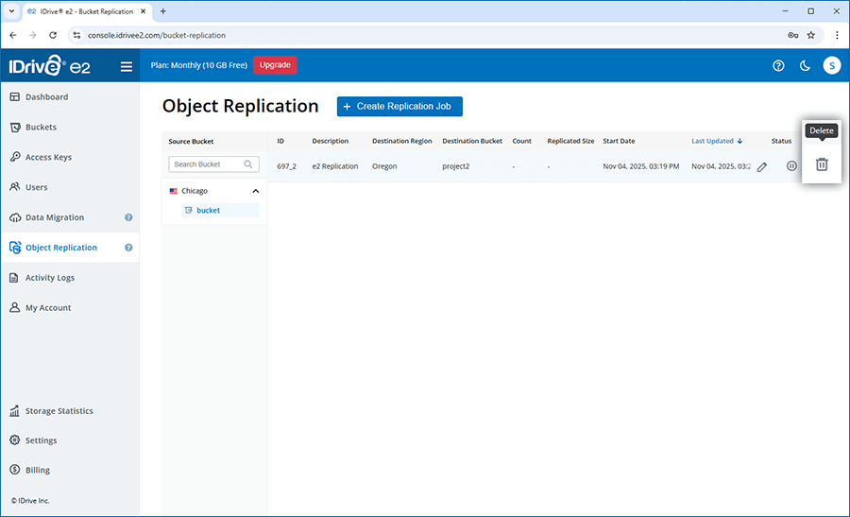Select the bucket item under Chicago
The image size is (850, 517).
point(208,210)
